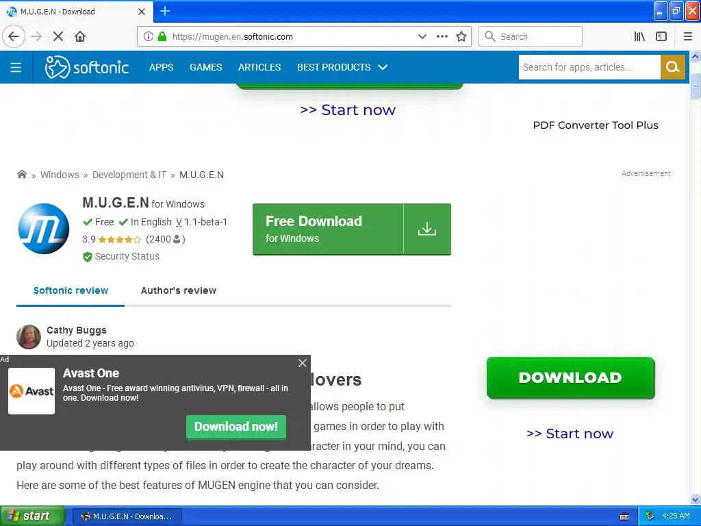Click the green padlock security icon
Viewport: 701px width, 526px height.
162,36
